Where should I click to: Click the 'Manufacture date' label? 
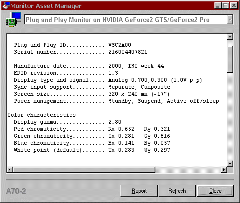click(x=40, y=66)
